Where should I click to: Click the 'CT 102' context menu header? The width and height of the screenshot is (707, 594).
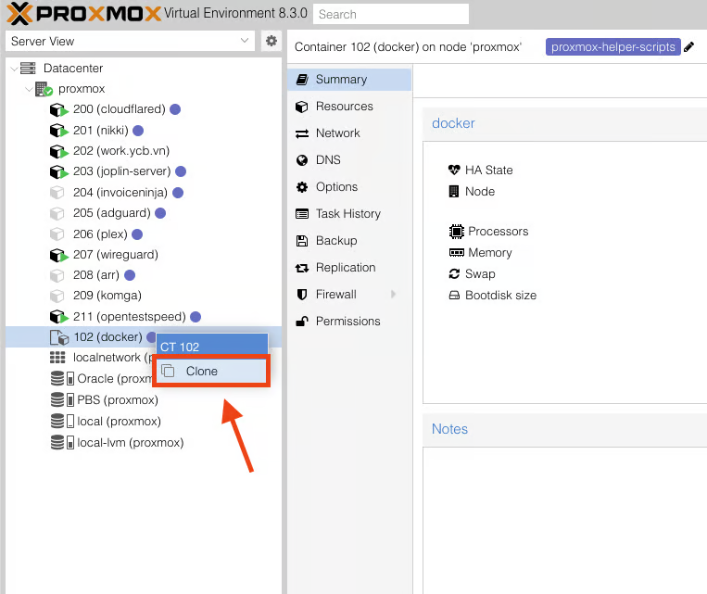tap(212, 347)
